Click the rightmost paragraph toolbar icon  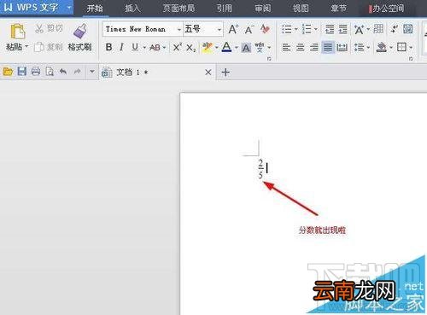point(408,29)
